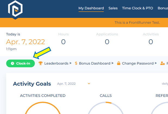Screen dimensions: 168x114
Task: Click the user profile icon at right
Action: click(163, 63)
